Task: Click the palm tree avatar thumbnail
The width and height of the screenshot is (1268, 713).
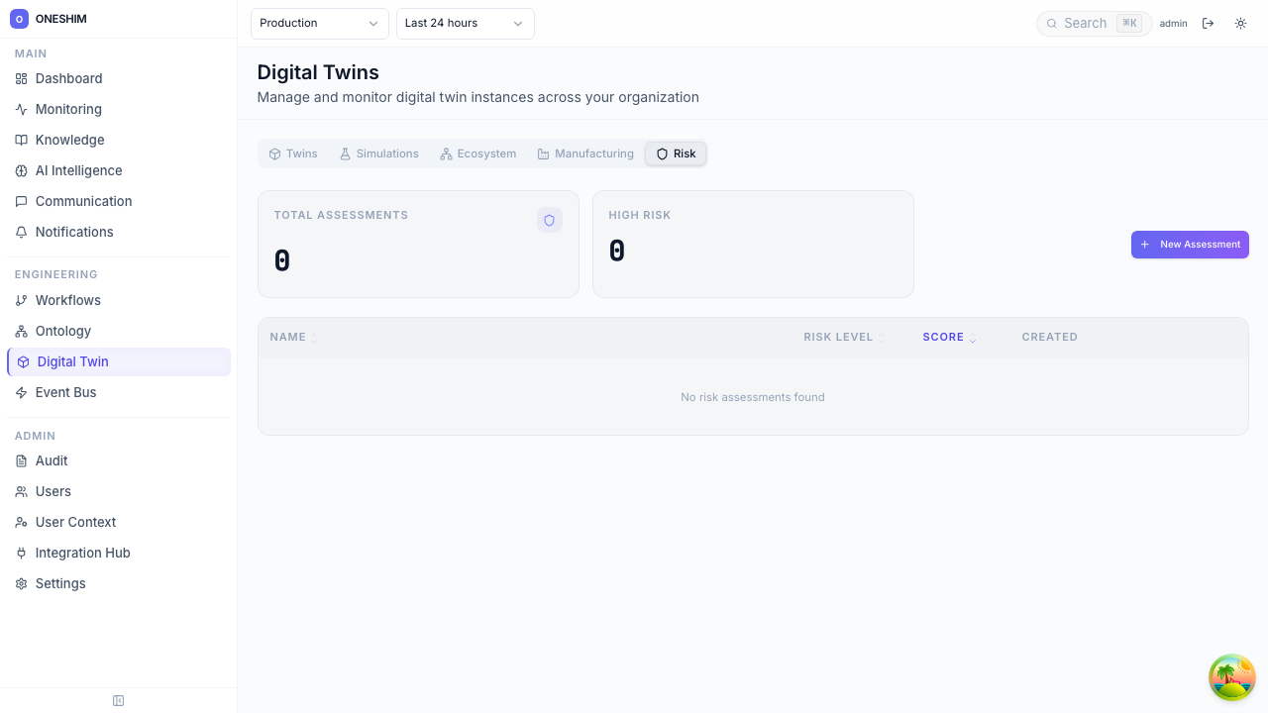Action: [x=1231, y=677]
